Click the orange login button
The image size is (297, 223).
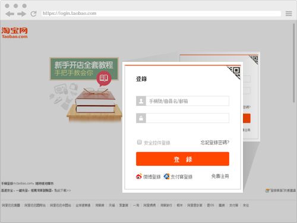[182, 159]
